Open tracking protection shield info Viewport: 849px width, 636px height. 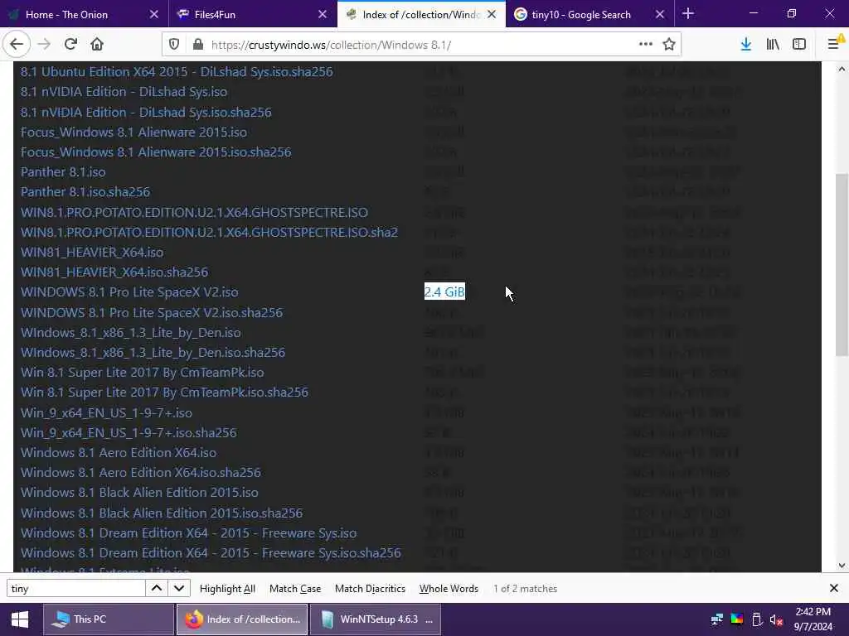click(x=174, y=45)
